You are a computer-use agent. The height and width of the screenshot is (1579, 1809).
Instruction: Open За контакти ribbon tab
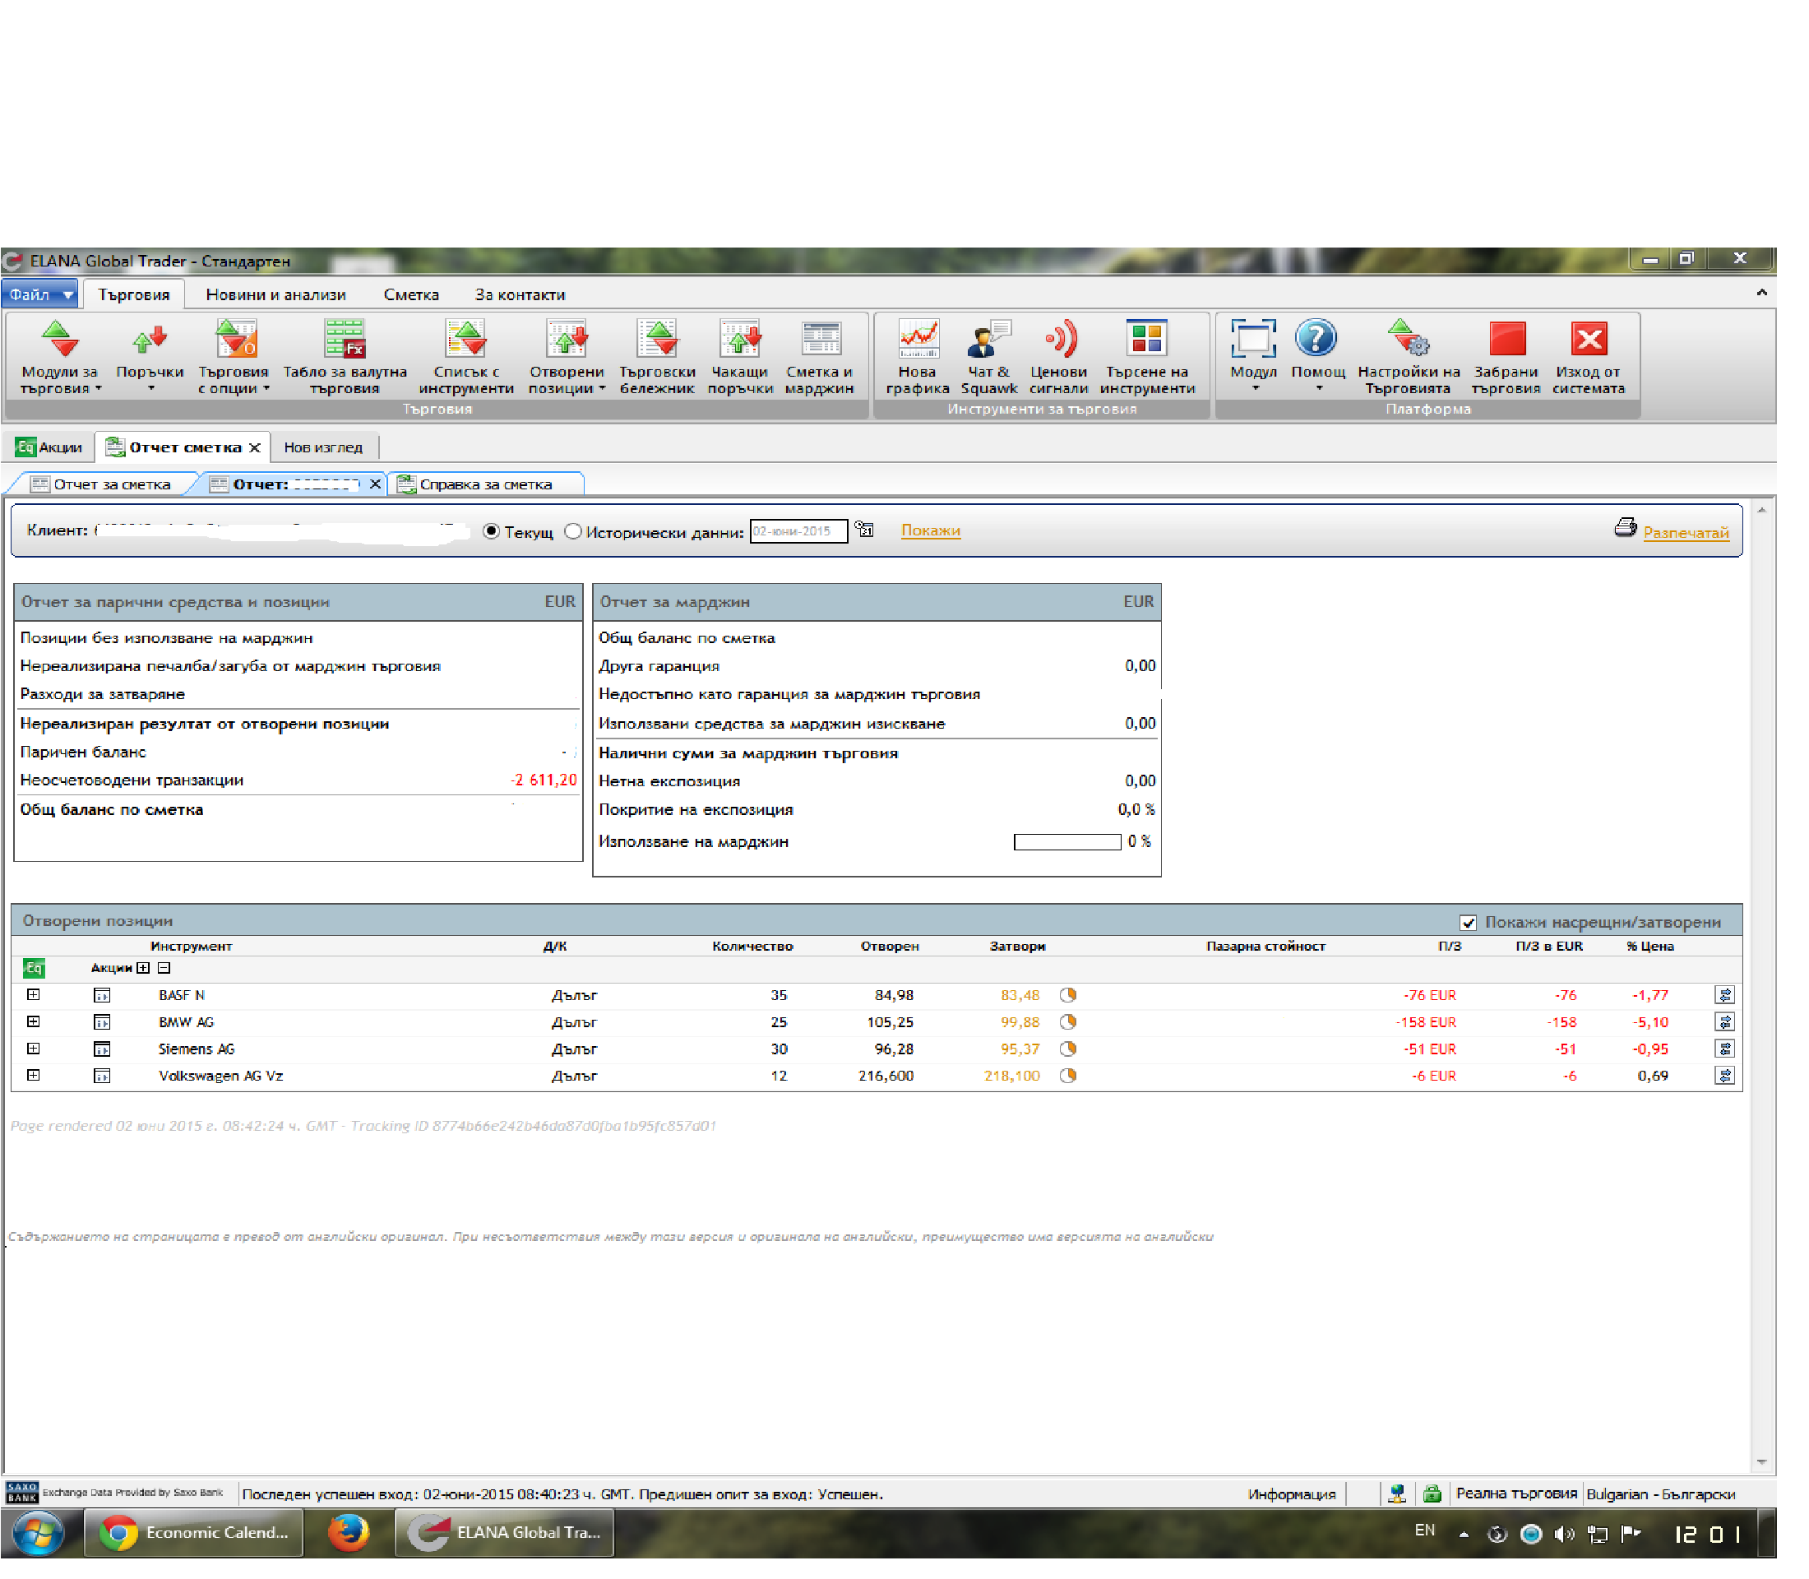click(520, 294)
